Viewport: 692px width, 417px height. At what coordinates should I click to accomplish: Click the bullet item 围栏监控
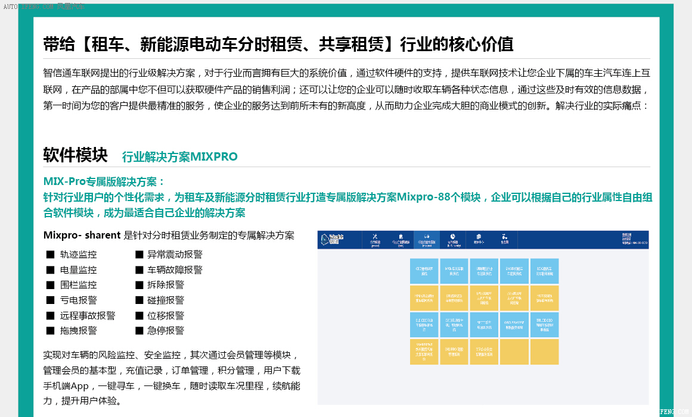78,285
